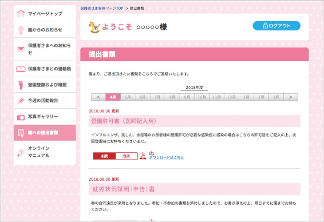Select the 3月 tab
The image size is (324, 222).
[x=276, y=97]
